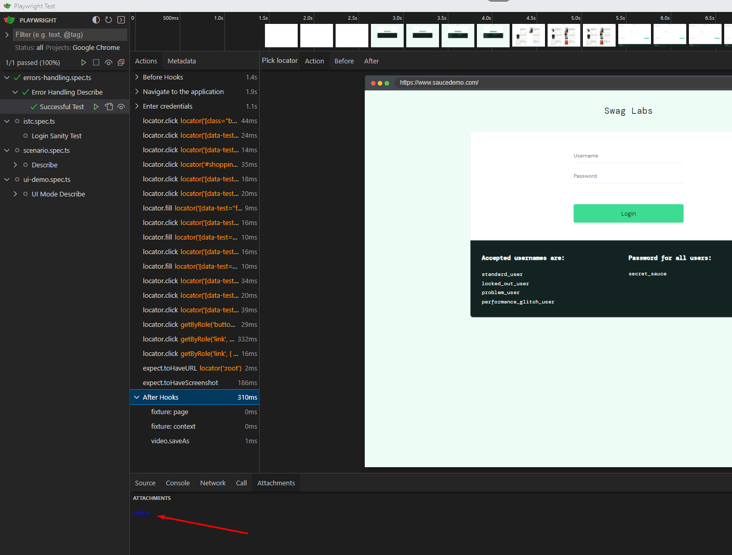Click the Playwright mask logo in the sidebar
732x555 pixels.
pyautogui.click(x=9, y=20)
